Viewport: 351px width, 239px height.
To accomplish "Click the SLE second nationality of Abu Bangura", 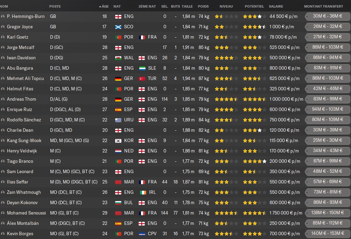I will [x=148, y=68].
